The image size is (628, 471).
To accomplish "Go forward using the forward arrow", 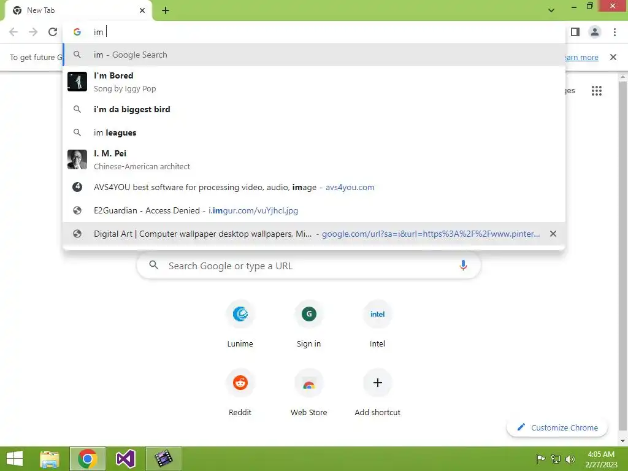I will (33, 32).
